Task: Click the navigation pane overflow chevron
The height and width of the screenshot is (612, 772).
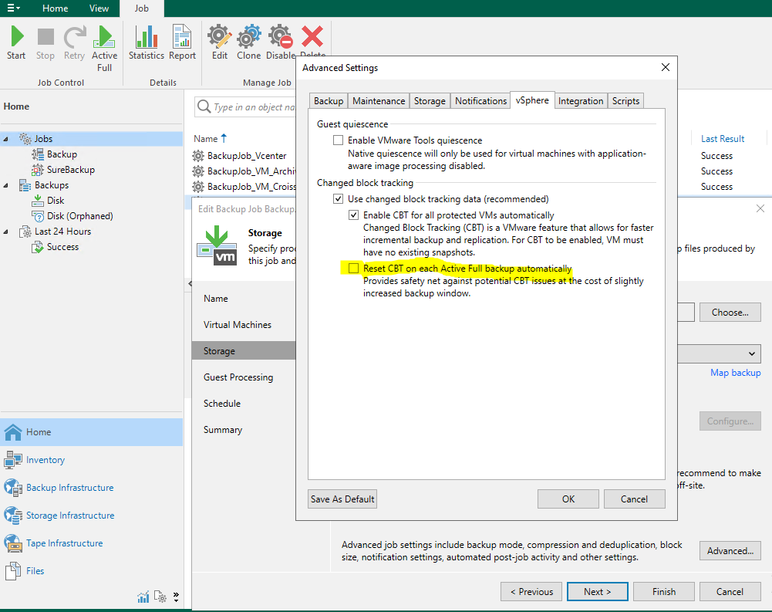Action: click(177, 597)
